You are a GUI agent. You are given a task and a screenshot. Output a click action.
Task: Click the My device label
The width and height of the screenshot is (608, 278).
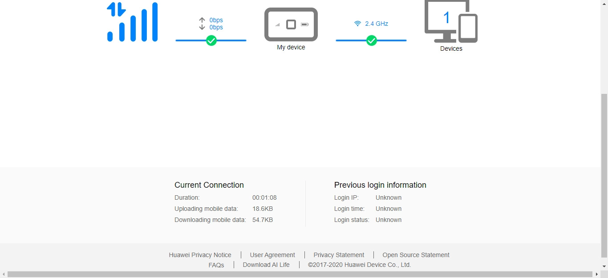(291, 47)
